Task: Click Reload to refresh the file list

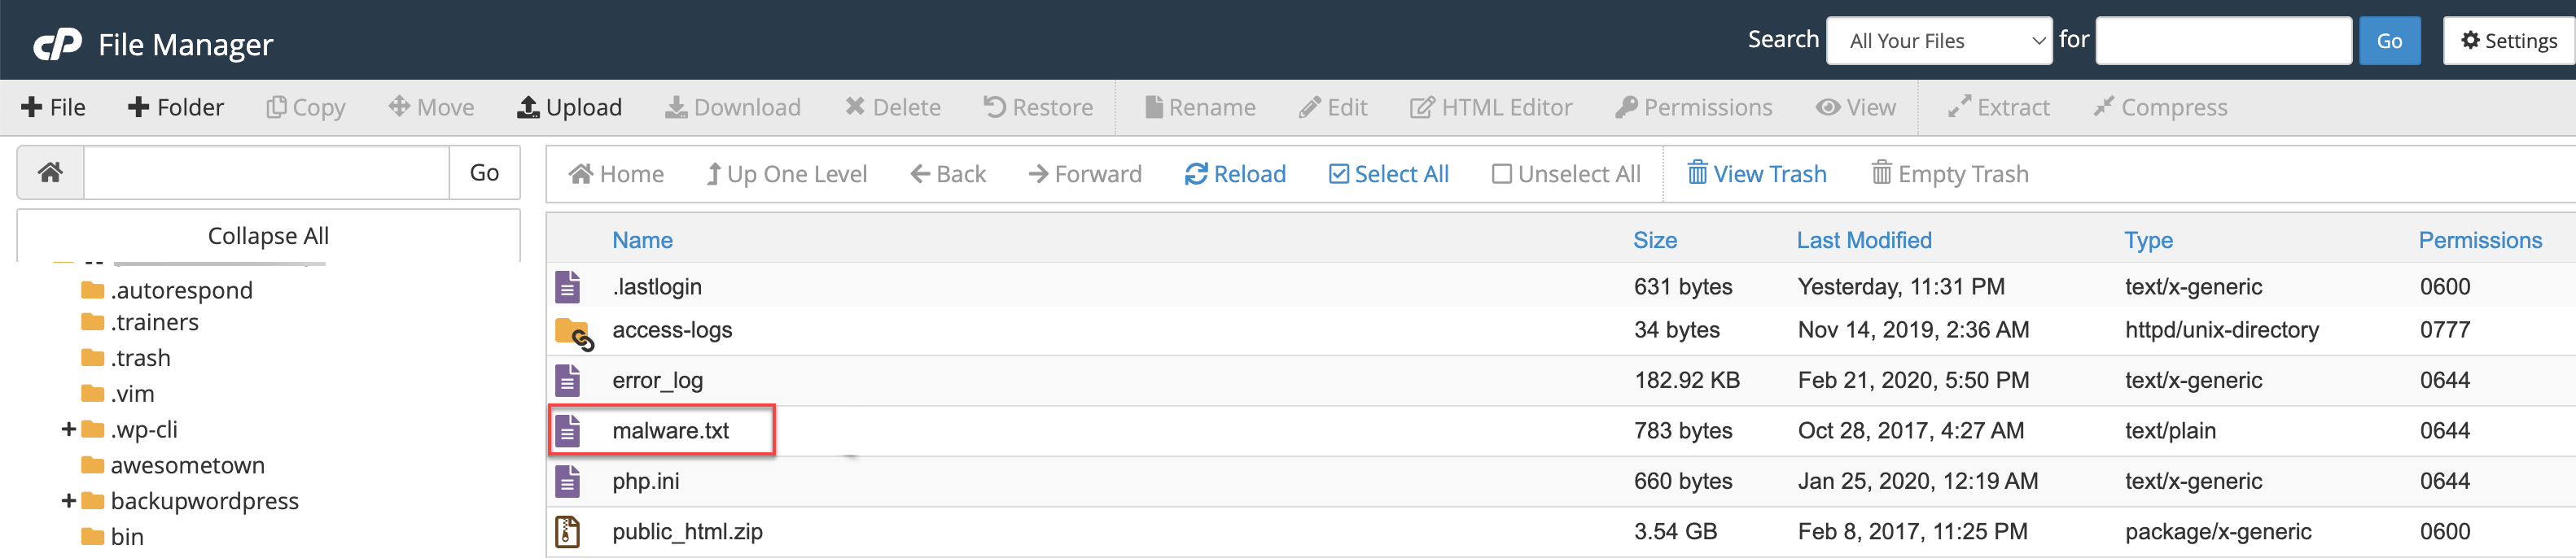Action: pos(1236,172)
